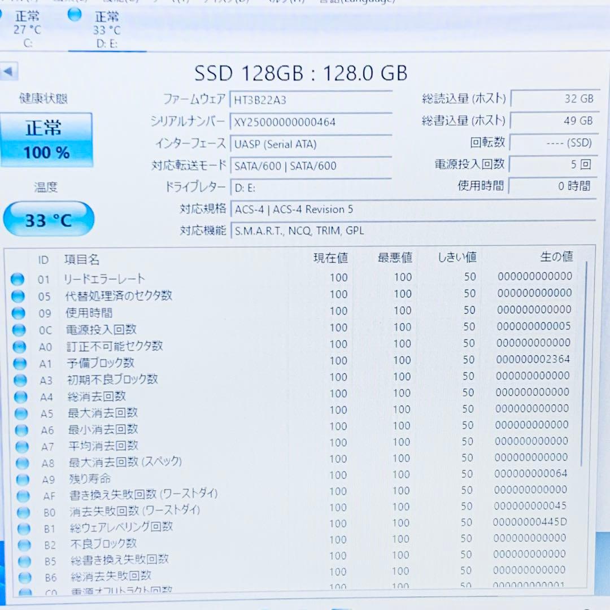Click the 正常 100% health status button
The image size is (610, 610).
[x=47, y=137]
